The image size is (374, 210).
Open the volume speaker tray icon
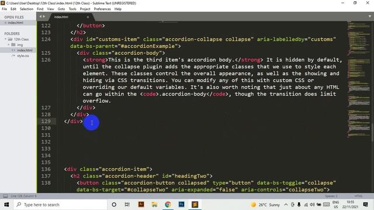pyautogui.click(x=312, y=205)
